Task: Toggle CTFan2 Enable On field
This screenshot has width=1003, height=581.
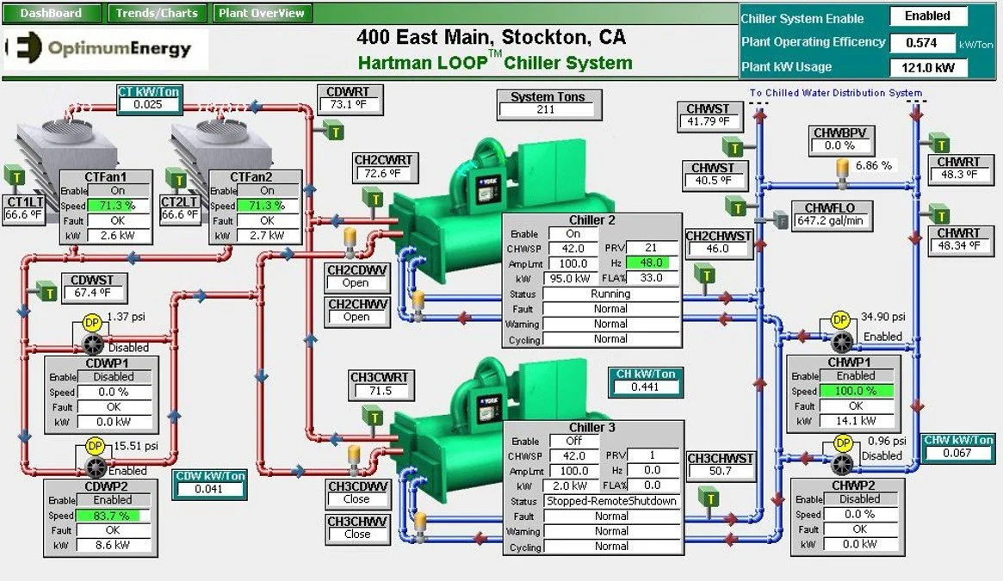Action: click(268, 191)
